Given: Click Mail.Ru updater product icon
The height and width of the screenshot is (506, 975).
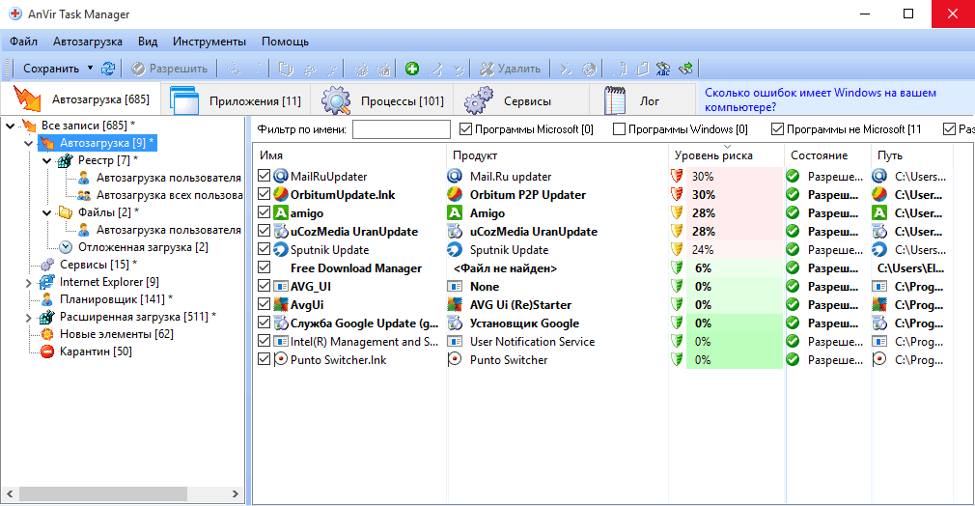Looking at the screenshot, I should (455, 176).
